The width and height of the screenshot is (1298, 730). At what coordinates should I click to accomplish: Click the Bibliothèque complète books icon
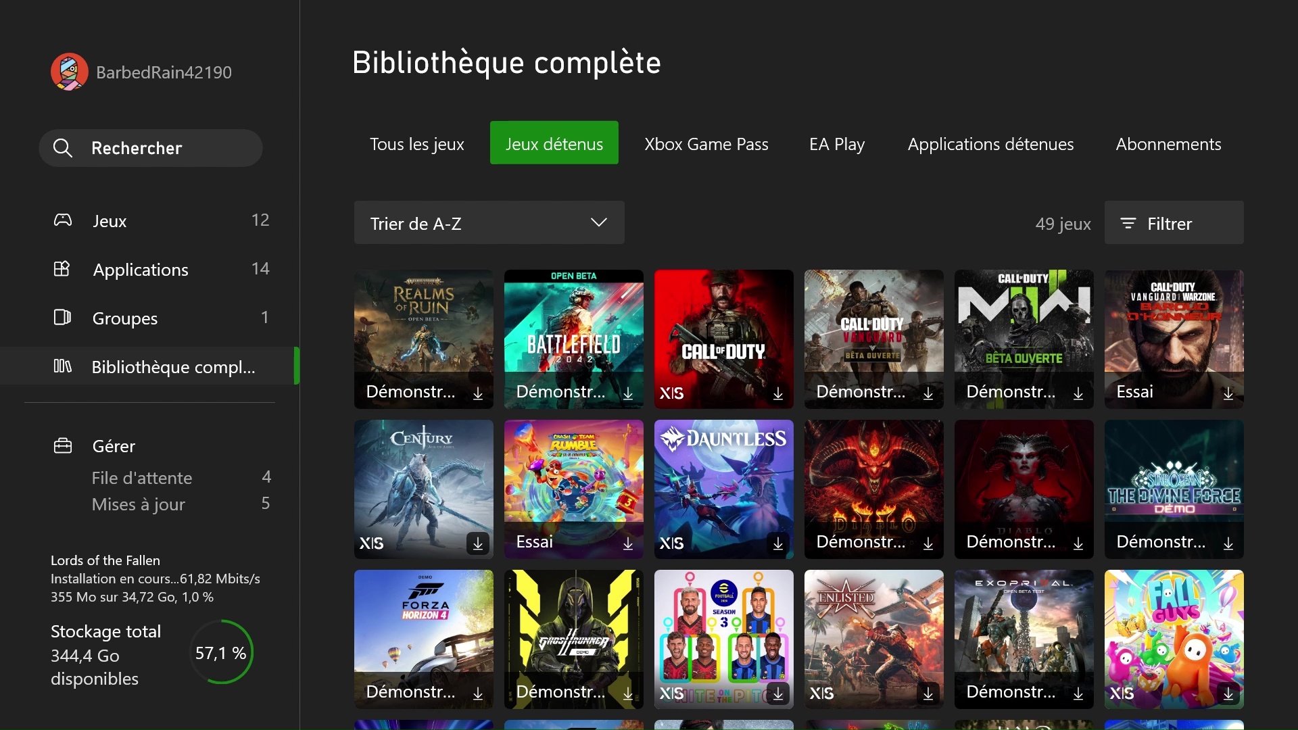click(x=62, y=366)
